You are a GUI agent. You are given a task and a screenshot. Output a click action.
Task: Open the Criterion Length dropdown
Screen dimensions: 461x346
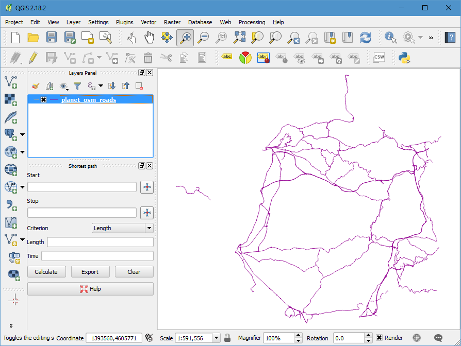pyautogui.click(x=123, y=228)
